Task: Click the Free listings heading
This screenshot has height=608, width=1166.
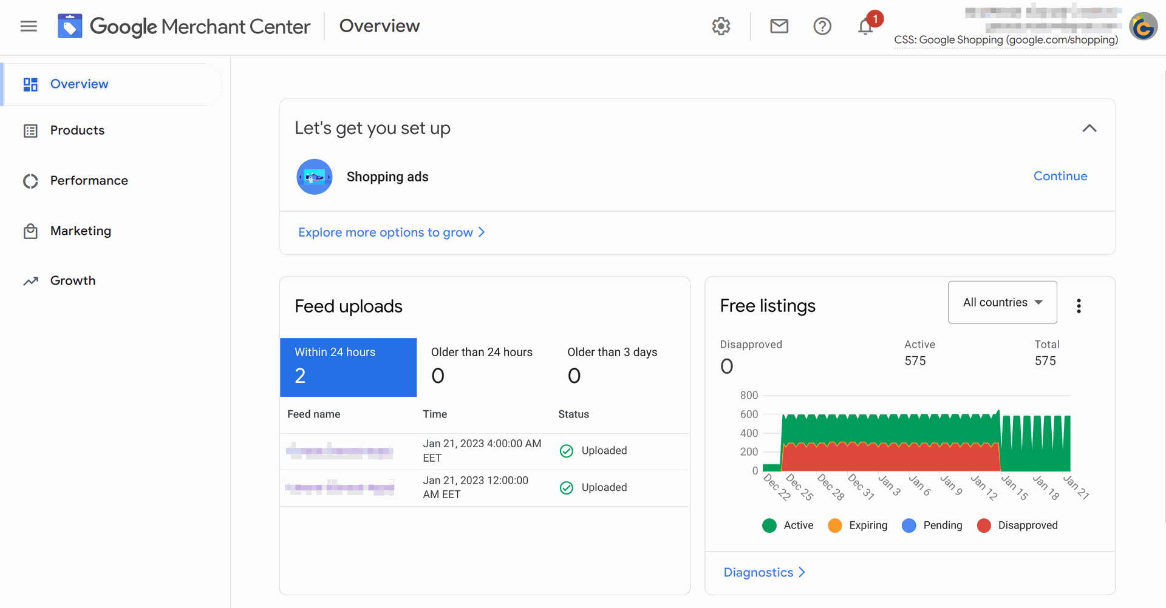Action: point(768,306)
